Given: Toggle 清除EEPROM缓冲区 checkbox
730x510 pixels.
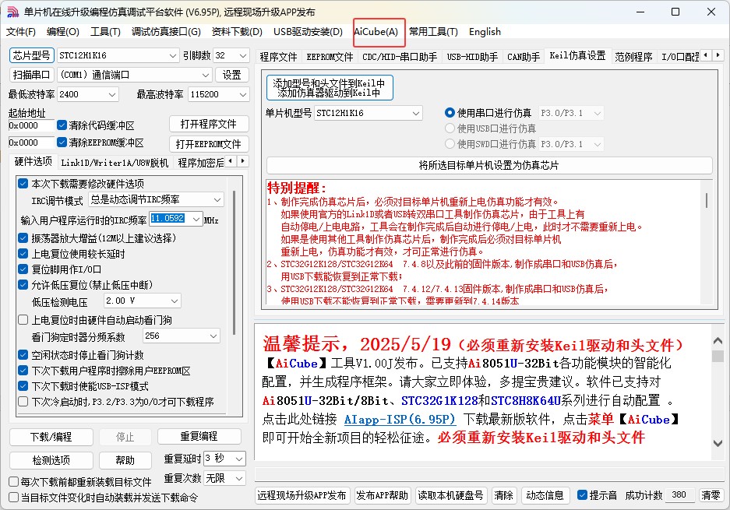Looking at the screenshot, I should click(x=62, y=142).
